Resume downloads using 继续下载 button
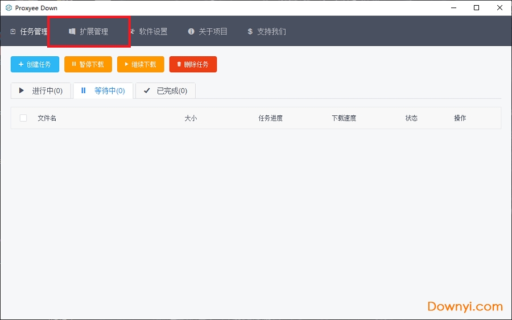 click(141, 64)
